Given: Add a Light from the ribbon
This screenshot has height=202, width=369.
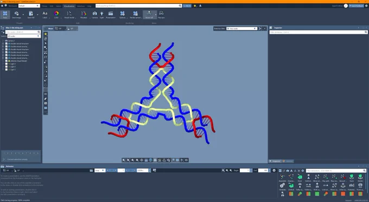Looking at the screenshot, I should [x=101, y=15].
